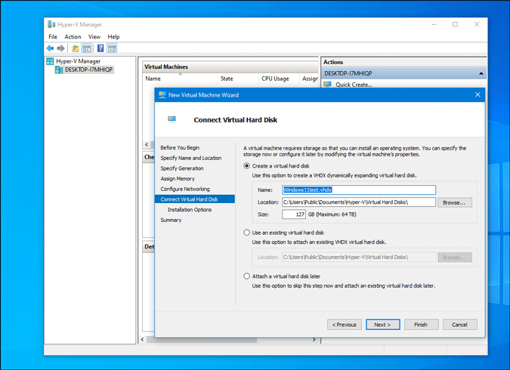Open the View menu
This screenshot has width=510, height=370.
[94, 37]
